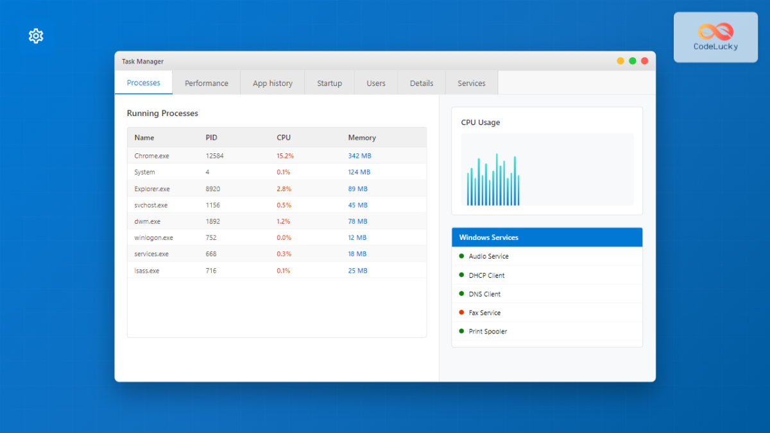Screen dimensions: 770x433
Task: Select the Chrome.exe process row
Action: 277,156
